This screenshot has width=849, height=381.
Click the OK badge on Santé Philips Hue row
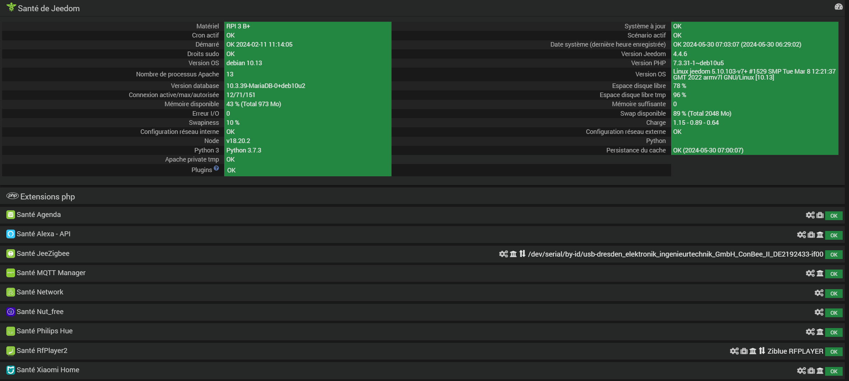click(834, 333)
